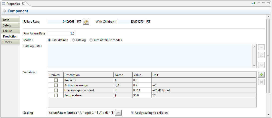272x118 pixels.
Task: Check the Derived box for Prefactor
Action: 56,80
